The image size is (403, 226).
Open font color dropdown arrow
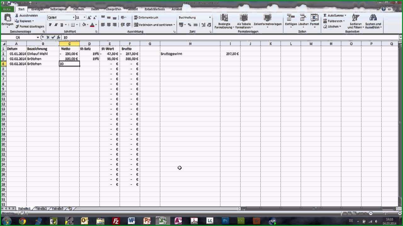click(96, 25)
